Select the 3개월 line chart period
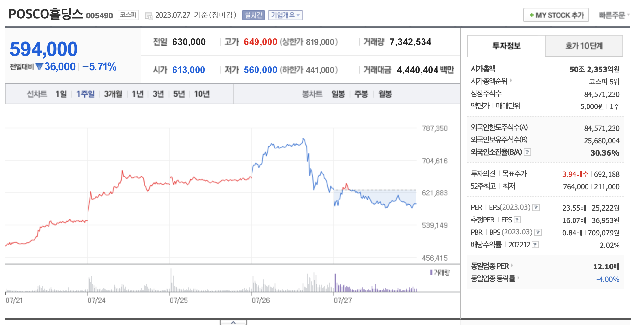 pos(113,94)
